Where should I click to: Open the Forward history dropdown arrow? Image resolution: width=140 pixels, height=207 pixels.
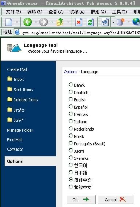52,22
